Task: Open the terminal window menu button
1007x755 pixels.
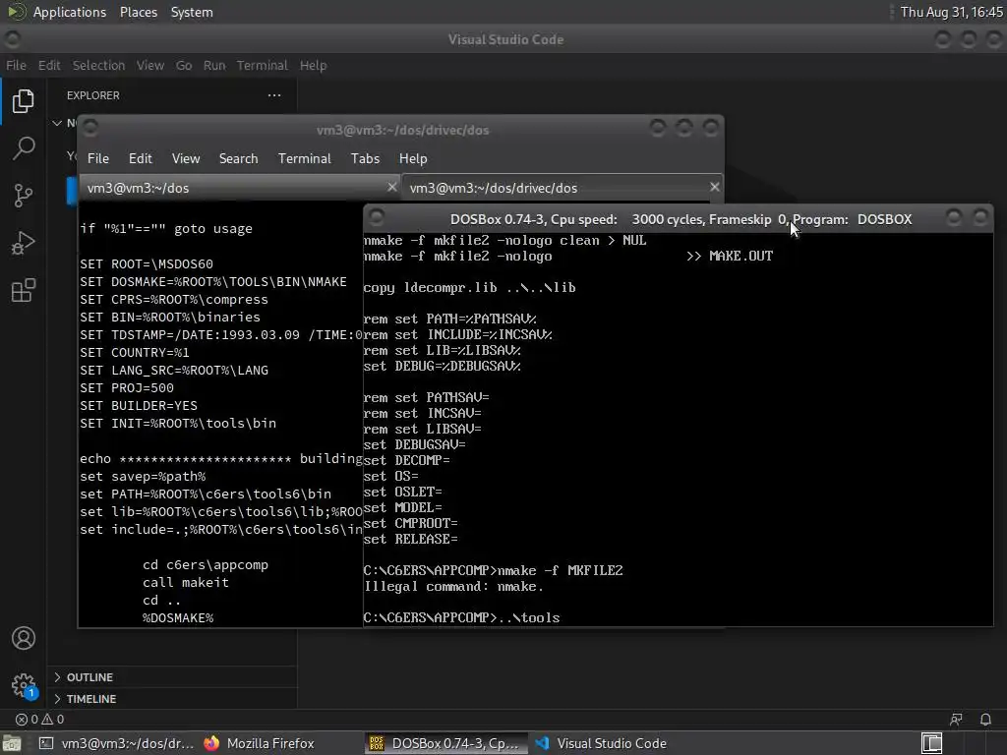Action: pos(89,128)
